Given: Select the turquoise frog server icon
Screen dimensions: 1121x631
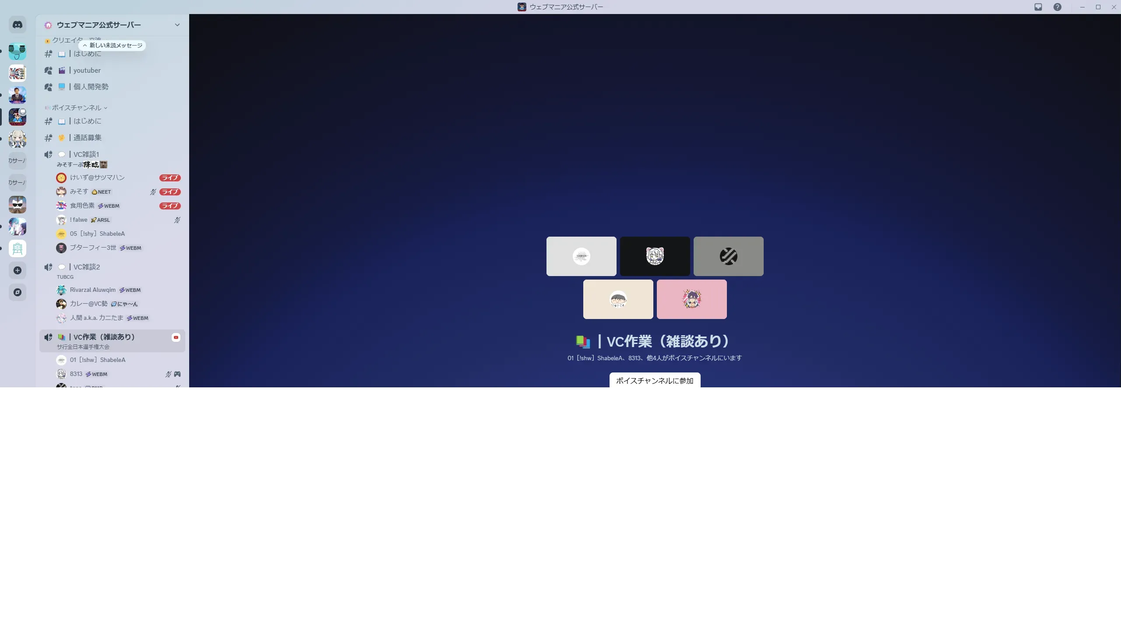Looking at the screenshot, I should (18, 51).
